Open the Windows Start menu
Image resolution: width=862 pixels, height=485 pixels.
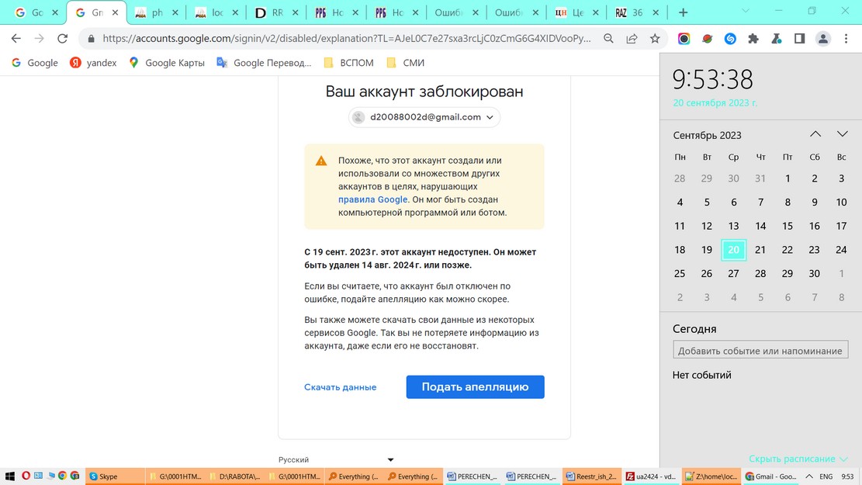(9, 476)
